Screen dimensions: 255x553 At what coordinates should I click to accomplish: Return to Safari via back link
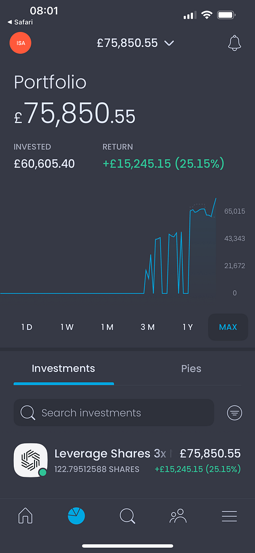(x=20, y=22)
